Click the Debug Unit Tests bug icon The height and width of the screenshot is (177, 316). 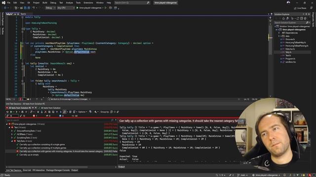click(22, 112)
